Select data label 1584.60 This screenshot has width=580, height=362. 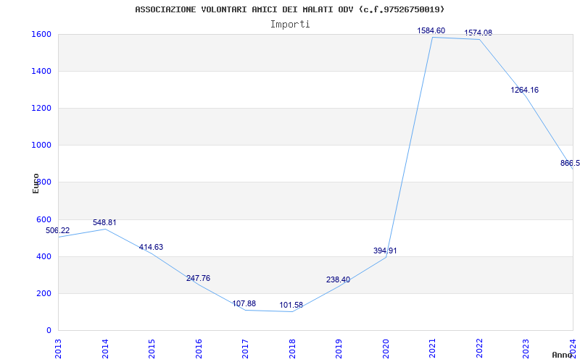coord(431,30)
